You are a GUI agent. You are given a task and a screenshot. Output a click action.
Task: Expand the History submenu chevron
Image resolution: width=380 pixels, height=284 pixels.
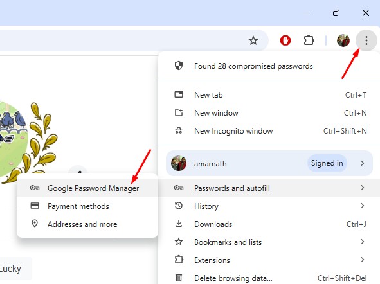(362, 206)
